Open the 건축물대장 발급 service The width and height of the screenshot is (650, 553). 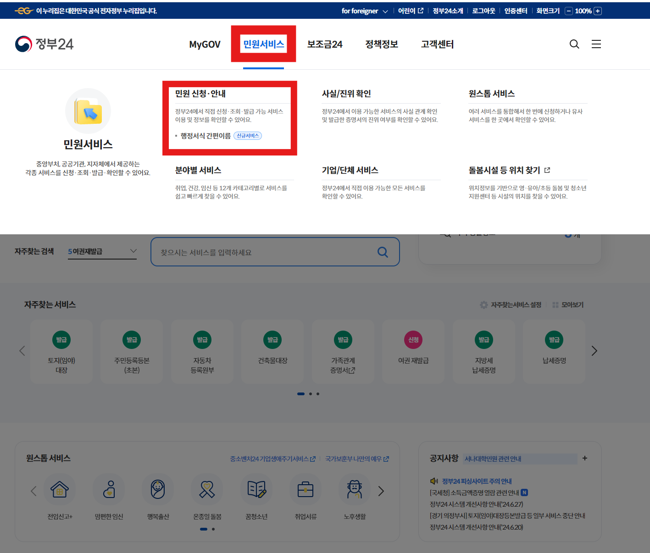[x=272, y=352]
